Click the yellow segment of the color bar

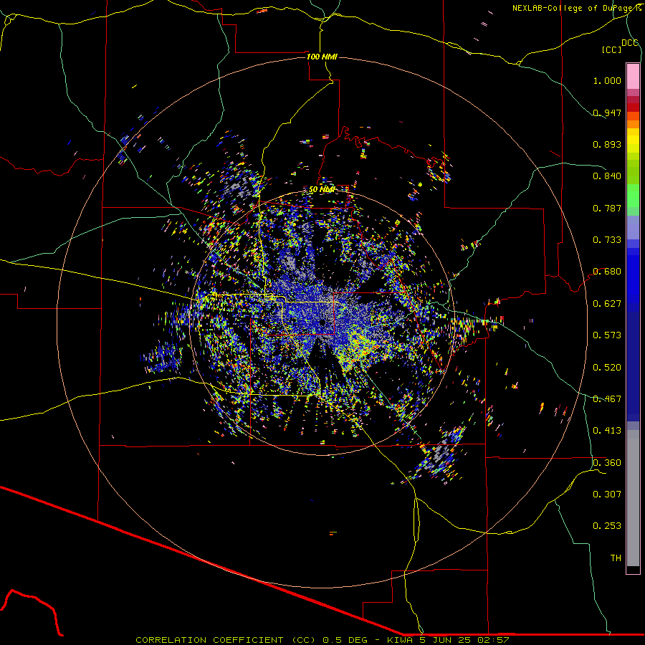633,140
